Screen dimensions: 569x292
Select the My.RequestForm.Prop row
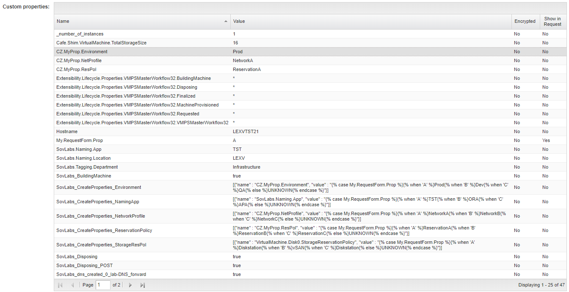click(x=79, y=140)
